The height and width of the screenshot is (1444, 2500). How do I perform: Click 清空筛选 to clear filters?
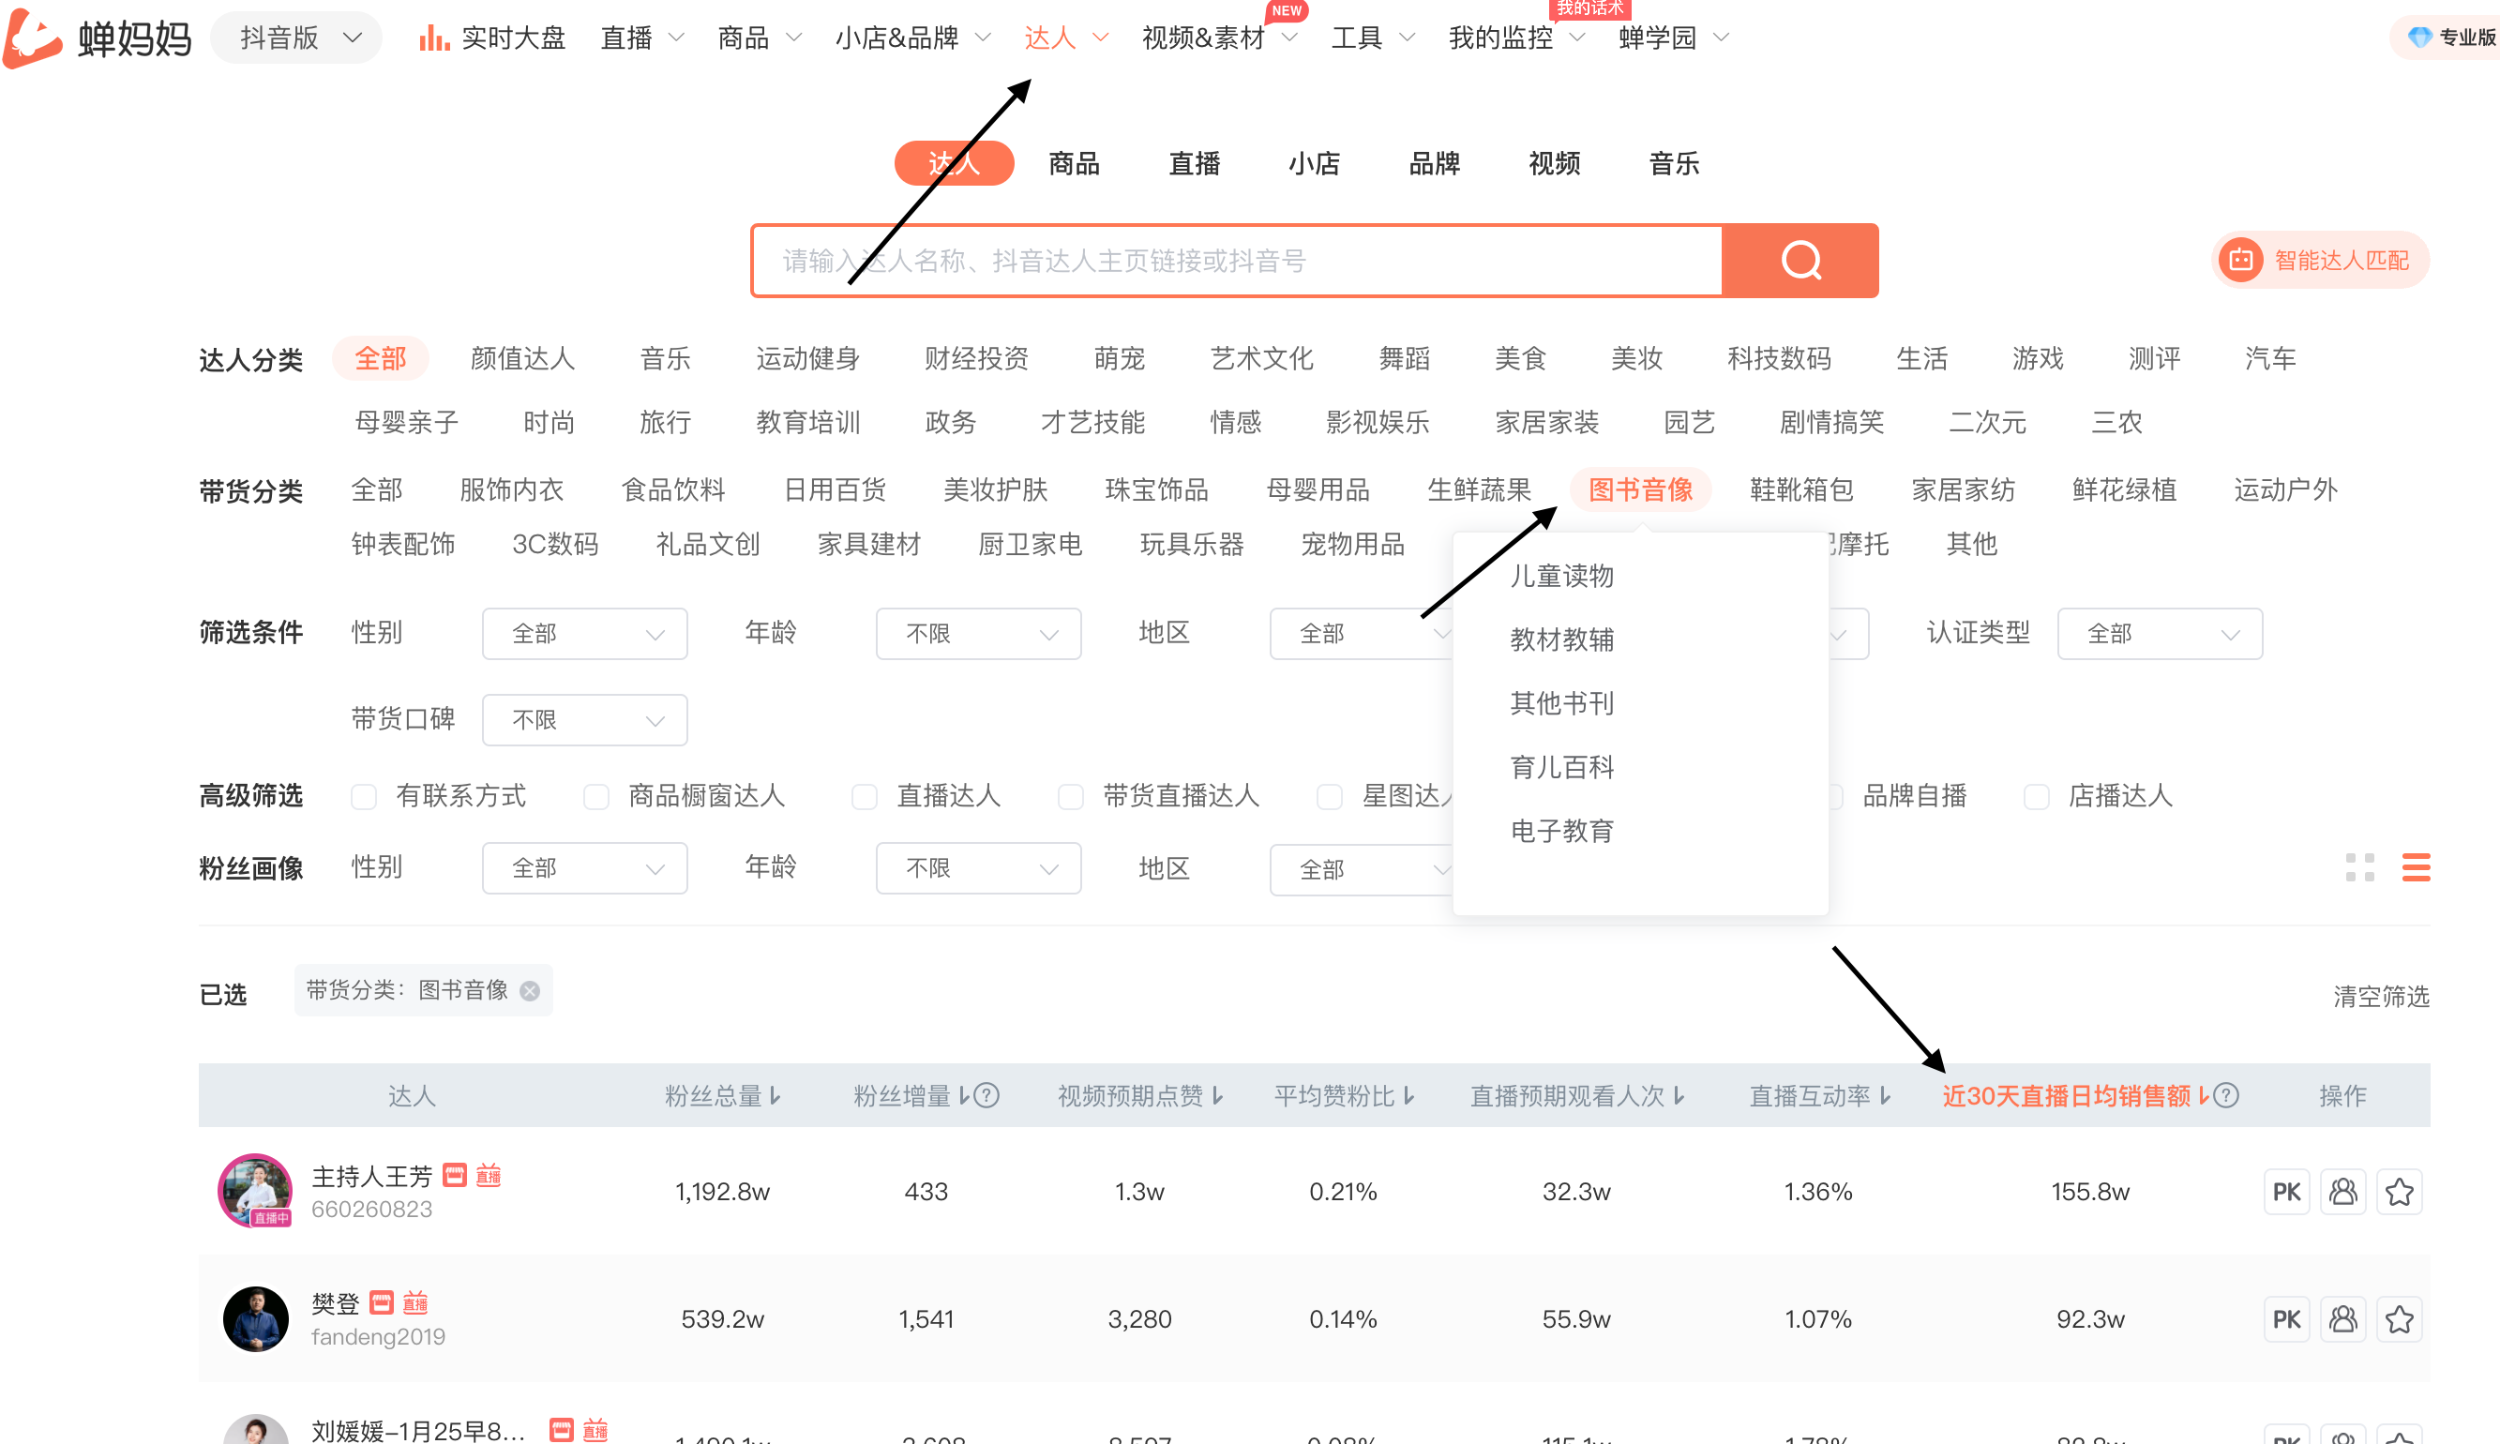pos(2380,997)
